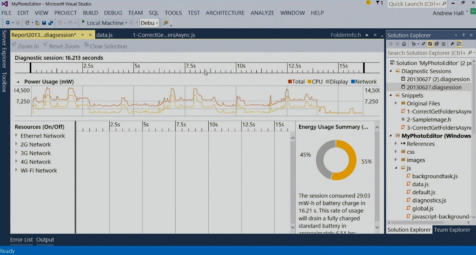Open Properties with the wrench icon

[x=452, y=44]
